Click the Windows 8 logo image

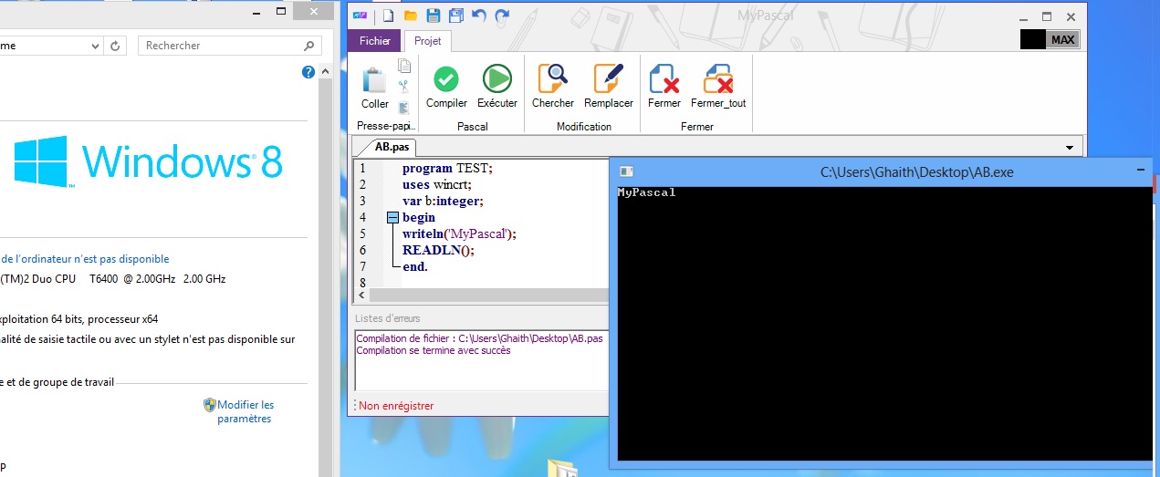pyautogui.click(x=148, y=162)
